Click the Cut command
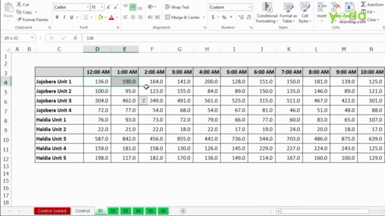385x216 pixels. (23, 4)
